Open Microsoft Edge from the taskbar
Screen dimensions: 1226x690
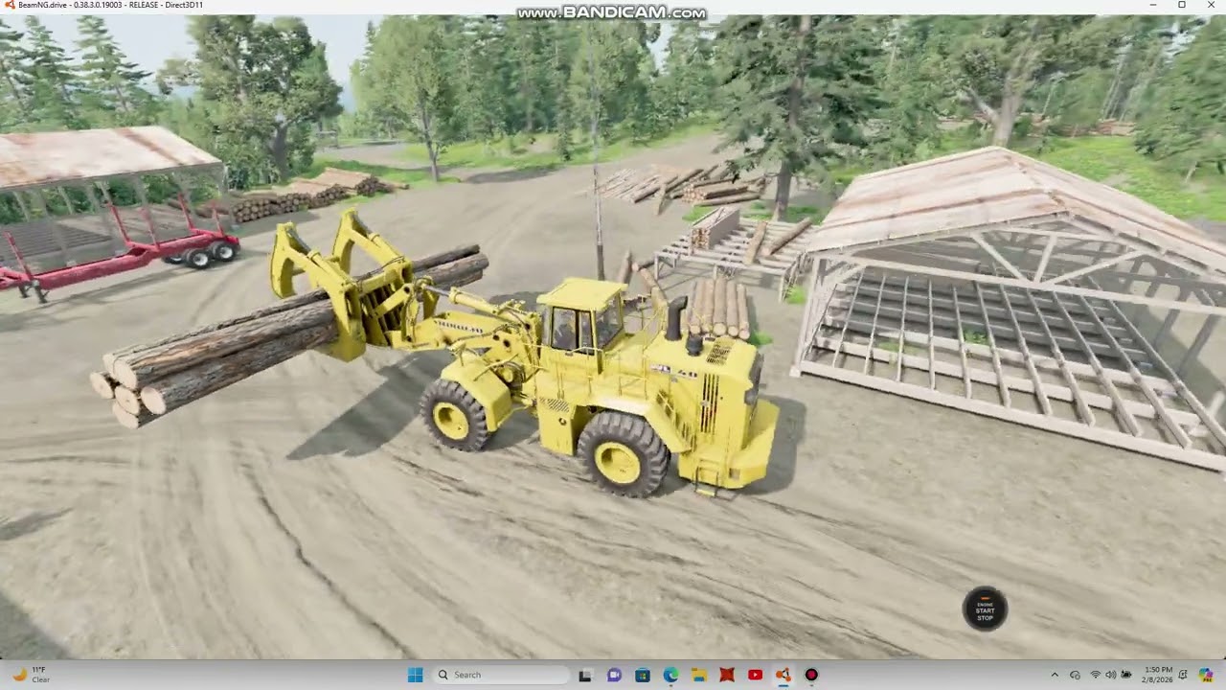click(x=670, y=675)
